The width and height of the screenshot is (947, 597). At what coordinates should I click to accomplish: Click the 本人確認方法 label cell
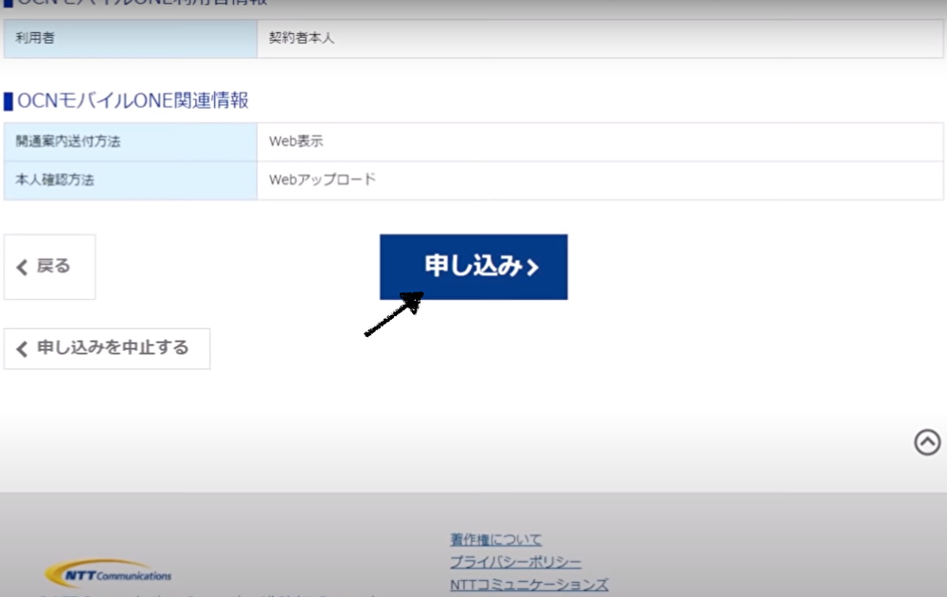click(131, 181)
